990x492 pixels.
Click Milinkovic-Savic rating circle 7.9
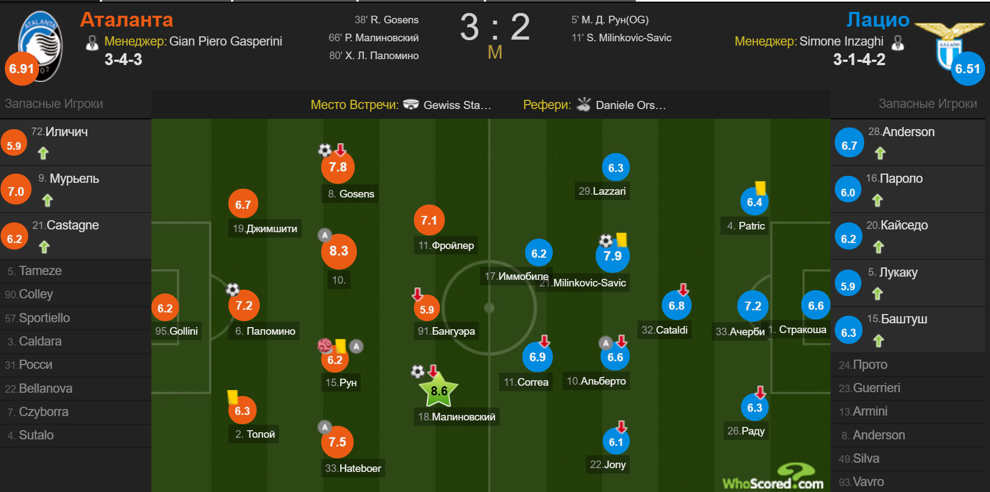pos(612,255)
